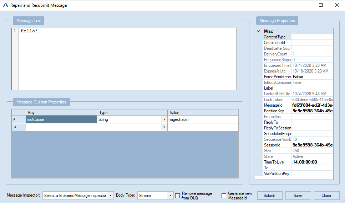Select the MessageId property value
Image resolution: width=345 pixels, height=203 pixels.
312,105
